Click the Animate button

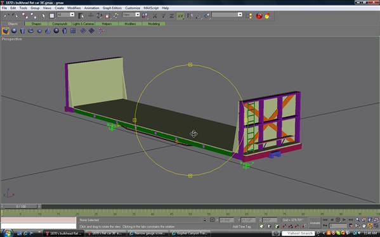pos(315,222)
